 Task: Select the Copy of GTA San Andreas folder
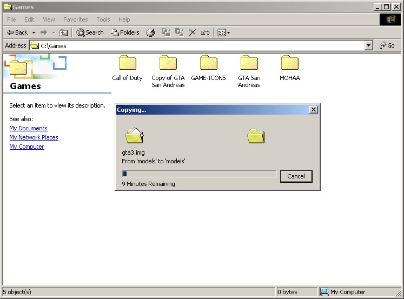click(168, 71)
